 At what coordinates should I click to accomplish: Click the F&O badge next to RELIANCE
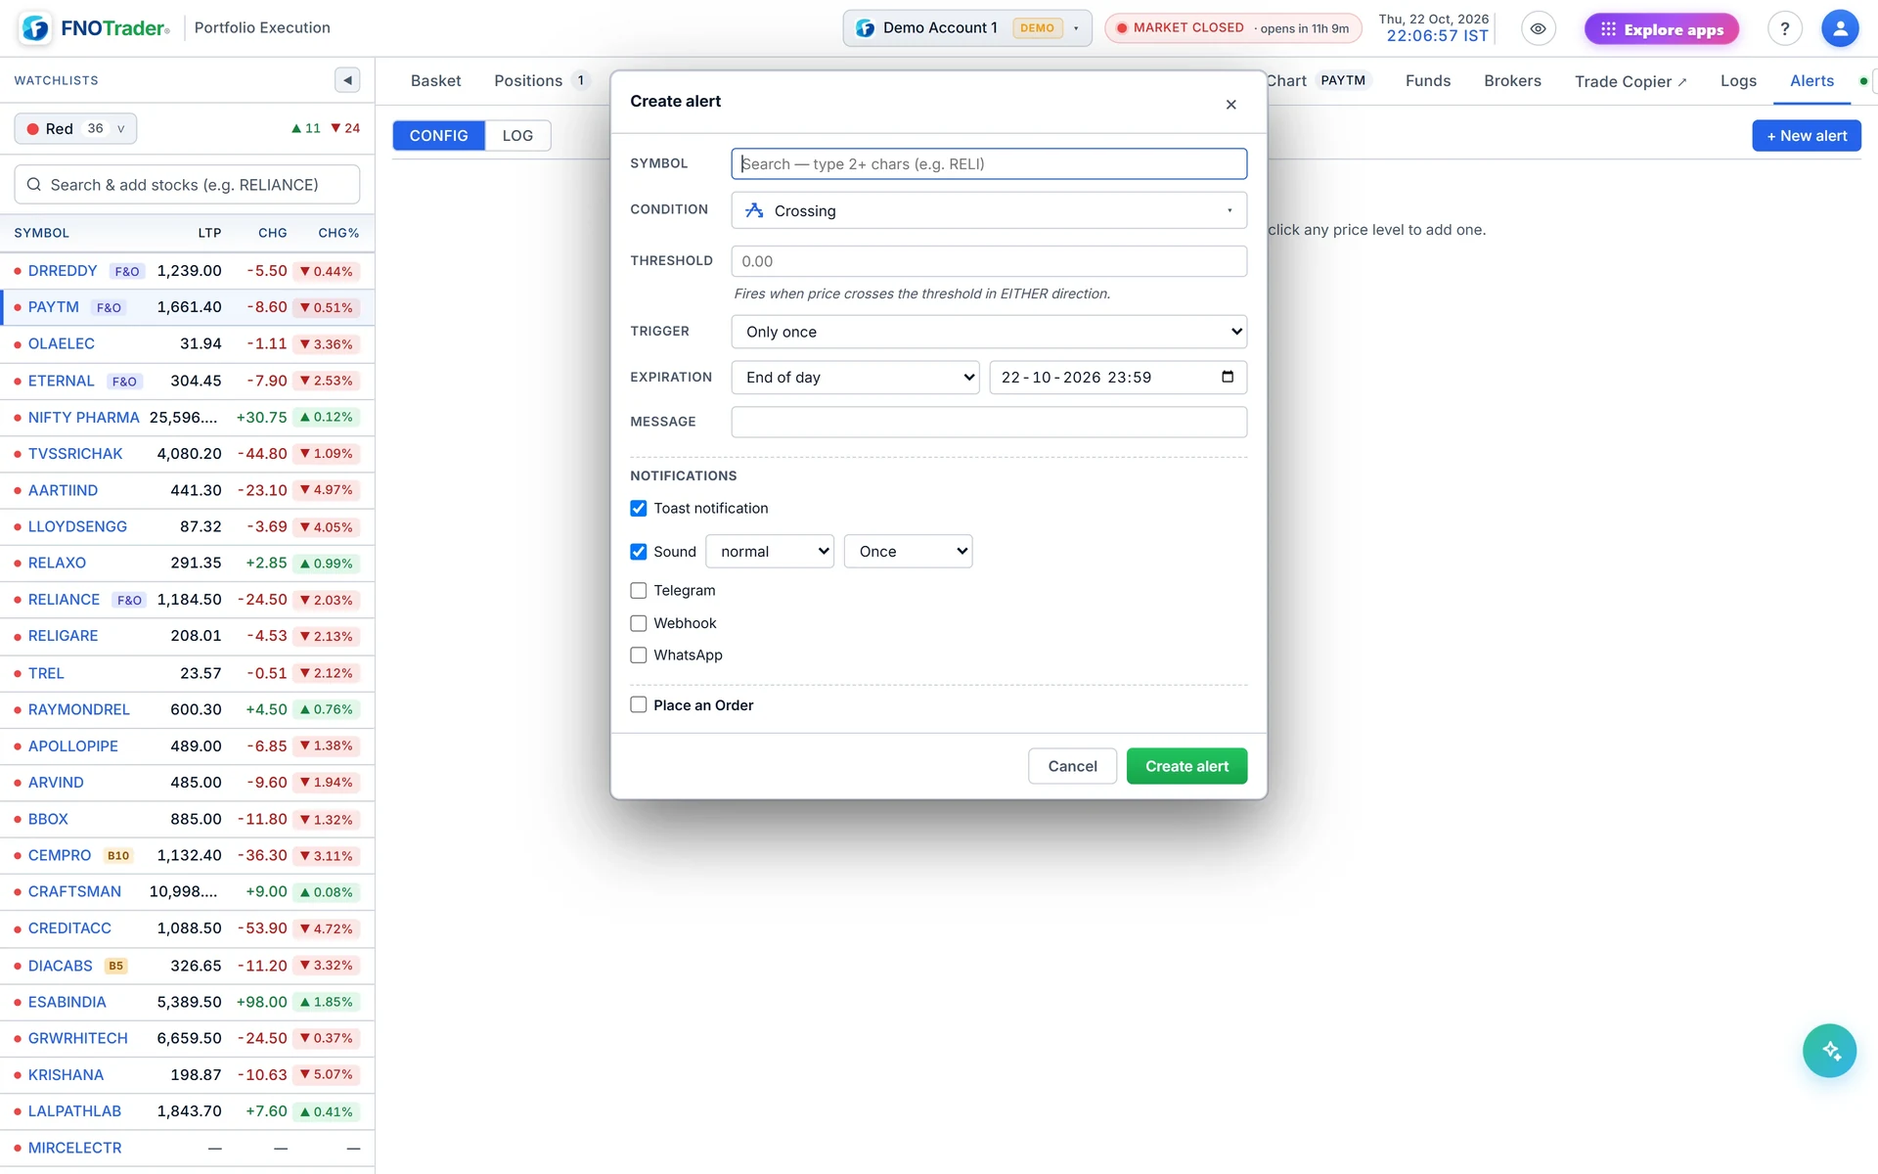[129, 600]
